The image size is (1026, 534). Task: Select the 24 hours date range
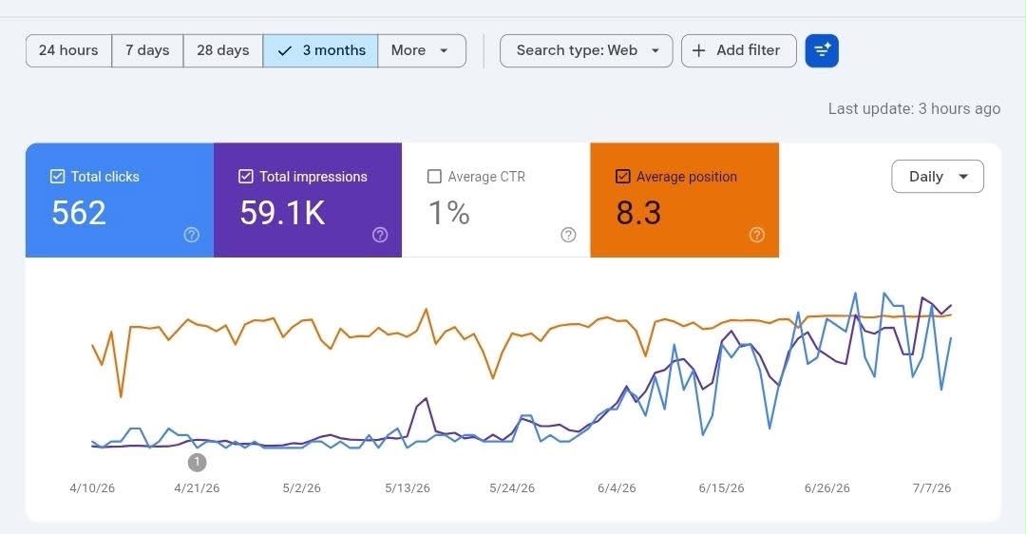coord(68,50)
